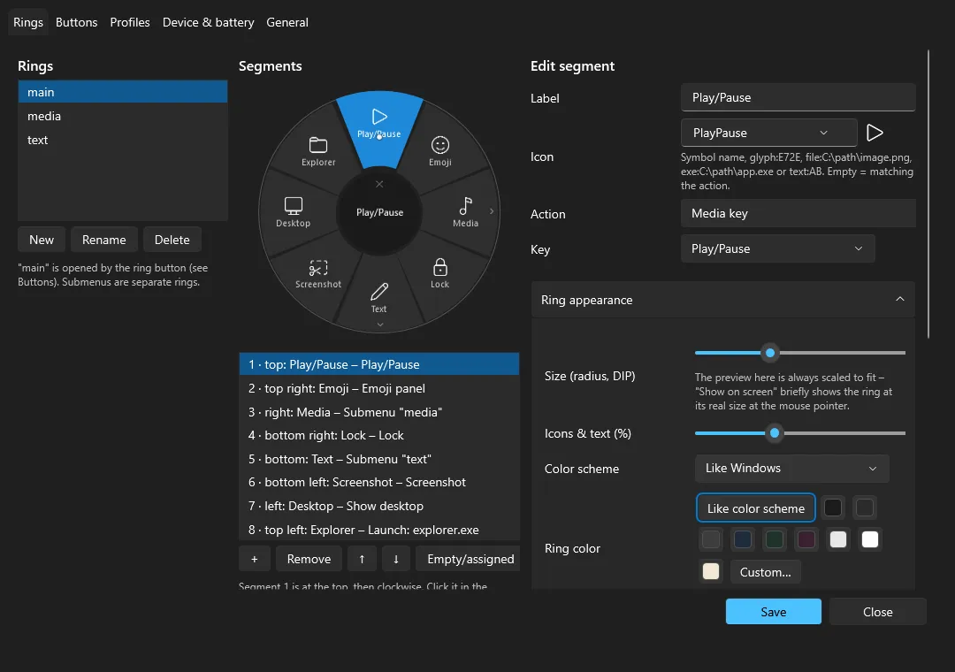Click the play icon preview beside Icon field
The height and width of the screenshot is (672, 955).
[875, 133]
